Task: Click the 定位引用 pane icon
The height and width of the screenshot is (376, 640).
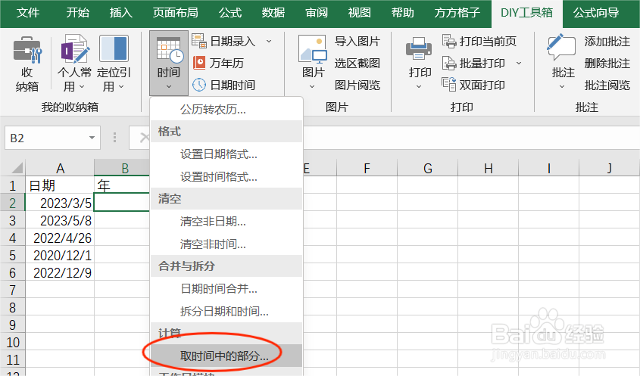Action: pyautogui.click(x=114, y=49)
